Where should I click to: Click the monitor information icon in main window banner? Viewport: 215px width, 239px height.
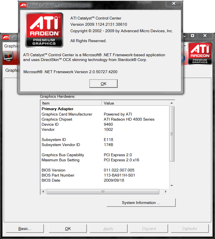[x=8, y=56]
